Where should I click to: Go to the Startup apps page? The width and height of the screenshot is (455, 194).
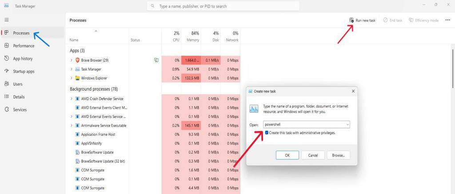pos(24,71)
